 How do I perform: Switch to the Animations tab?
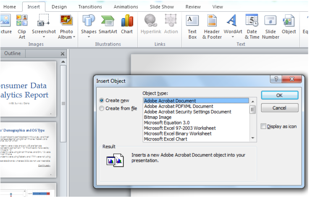(x=126, y=7)
